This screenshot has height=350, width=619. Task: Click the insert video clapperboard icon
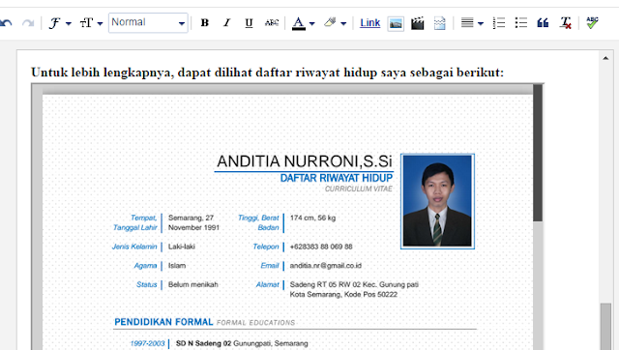tap(417, 23)
